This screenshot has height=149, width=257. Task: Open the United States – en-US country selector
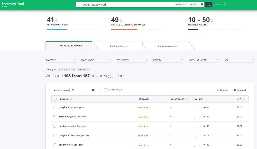click(x=189, y=5)
